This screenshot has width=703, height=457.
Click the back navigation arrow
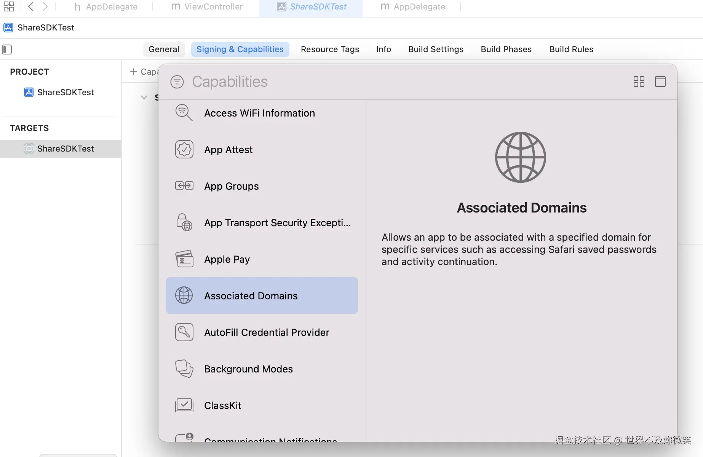tap(30, 6)
